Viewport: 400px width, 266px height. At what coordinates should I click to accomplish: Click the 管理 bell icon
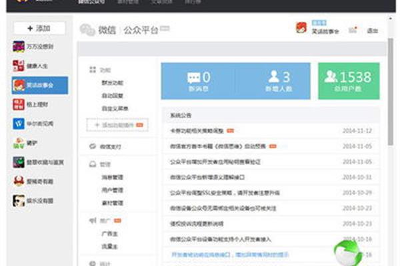tap(93, 164)
